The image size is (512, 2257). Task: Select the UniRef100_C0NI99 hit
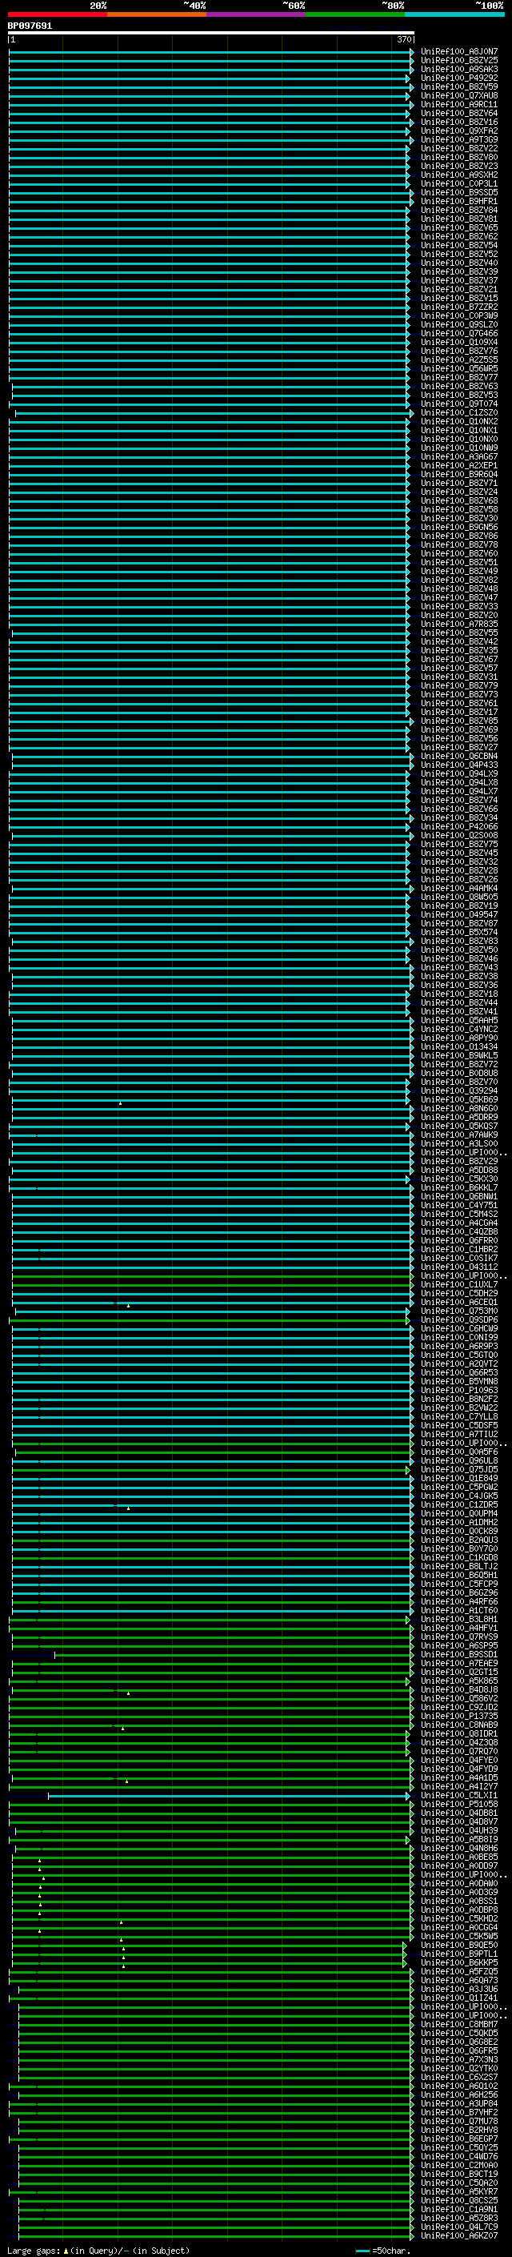[458, 1337]
